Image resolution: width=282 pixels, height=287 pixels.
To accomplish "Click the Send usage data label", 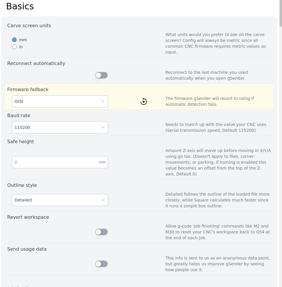I will pyautogui.click(x=27, y=249).
